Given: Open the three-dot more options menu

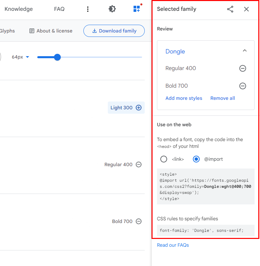Looking at the screenshot, I should click(x=88, y=9).
